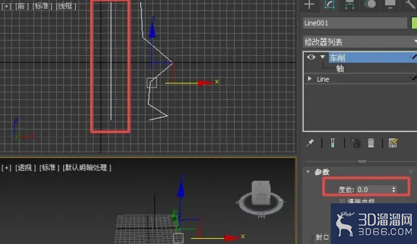Select the vertical white line in front view
The height and width of the screenshot is (244, 417).
(111, 61)
